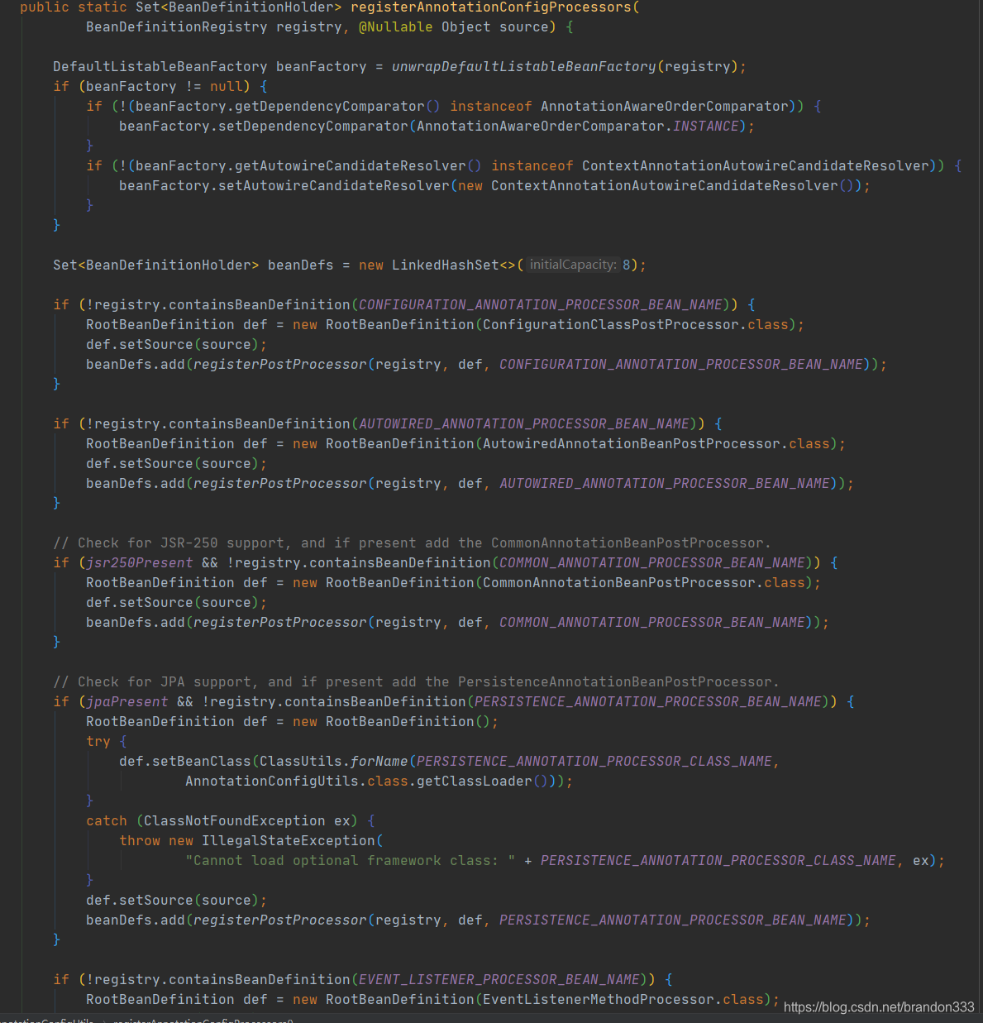Click ContextAnnotationAutowireCandidateResolver after 'new' keyword
The width and height of the screenshot is (983, 1023).
tap(665, 186)
